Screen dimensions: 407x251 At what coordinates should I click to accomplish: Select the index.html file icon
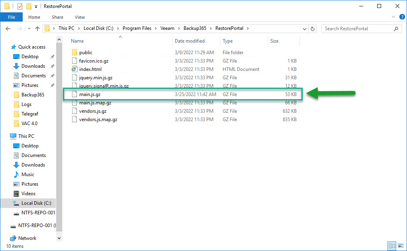pos(74,69)
